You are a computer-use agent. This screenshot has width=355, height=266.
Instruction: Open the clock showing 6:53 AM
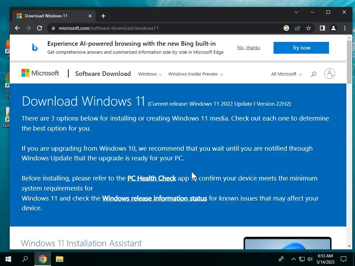(325, 259)
